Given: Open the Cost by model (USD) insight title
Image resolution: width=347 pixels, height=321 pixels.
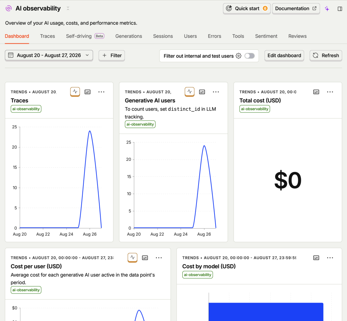Looking at the screenshot, I should click(x=209, y=266).
